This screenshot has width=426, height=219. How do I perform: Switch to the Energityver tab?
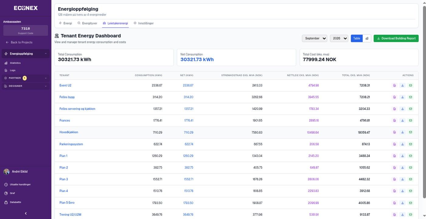(87, 23)
